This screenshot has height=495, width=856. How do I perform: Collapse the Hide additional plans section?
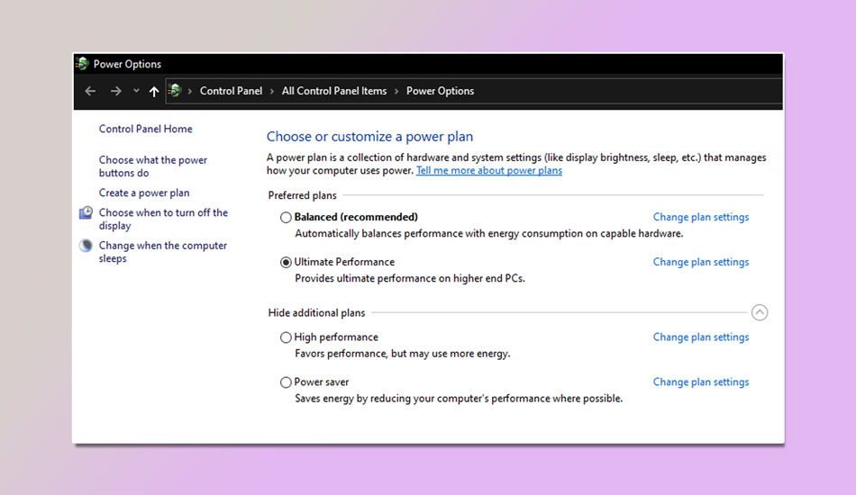click(760, 313)
